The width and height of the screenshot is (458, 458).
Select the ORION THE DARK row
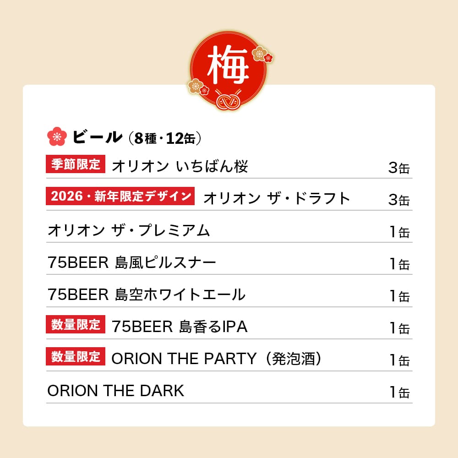point(115,391)
